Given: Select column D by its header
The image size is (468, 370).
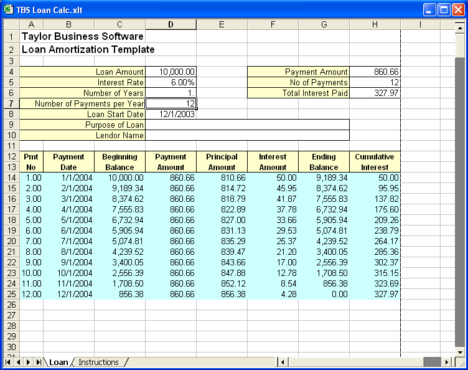Looking at the screenshot, I should click(x=171, y=24).
